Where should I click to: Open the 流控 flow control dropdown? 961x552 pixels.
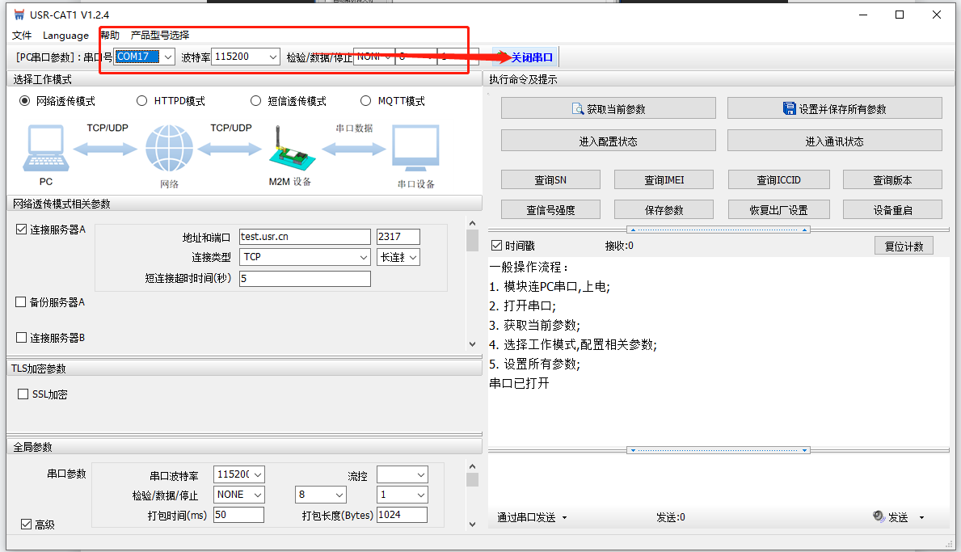click(421, 474)
